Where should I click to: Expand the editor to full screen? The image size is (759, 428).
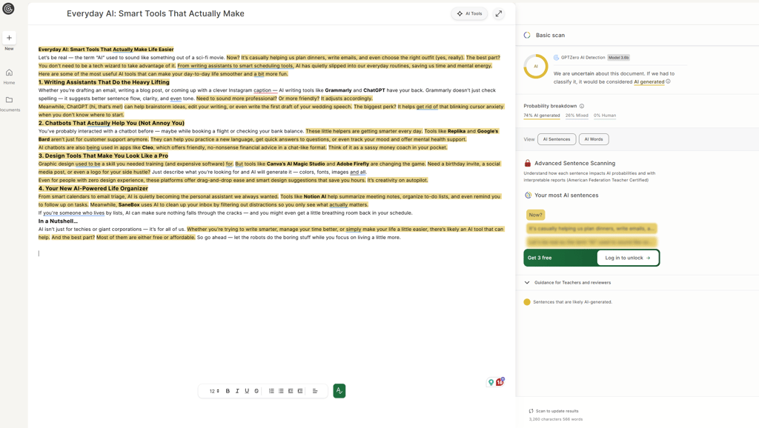coord(499,13)
